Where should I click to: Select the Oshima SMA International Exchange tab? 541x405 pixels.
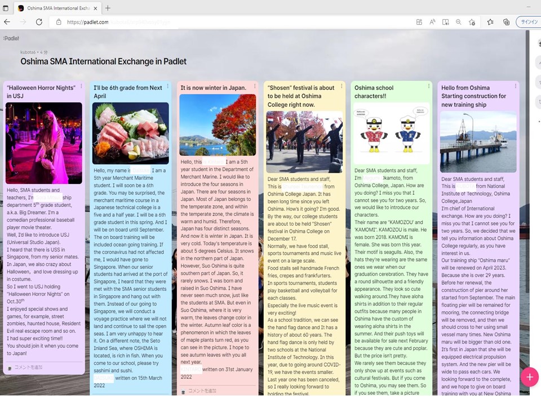[x=54, y=8]
